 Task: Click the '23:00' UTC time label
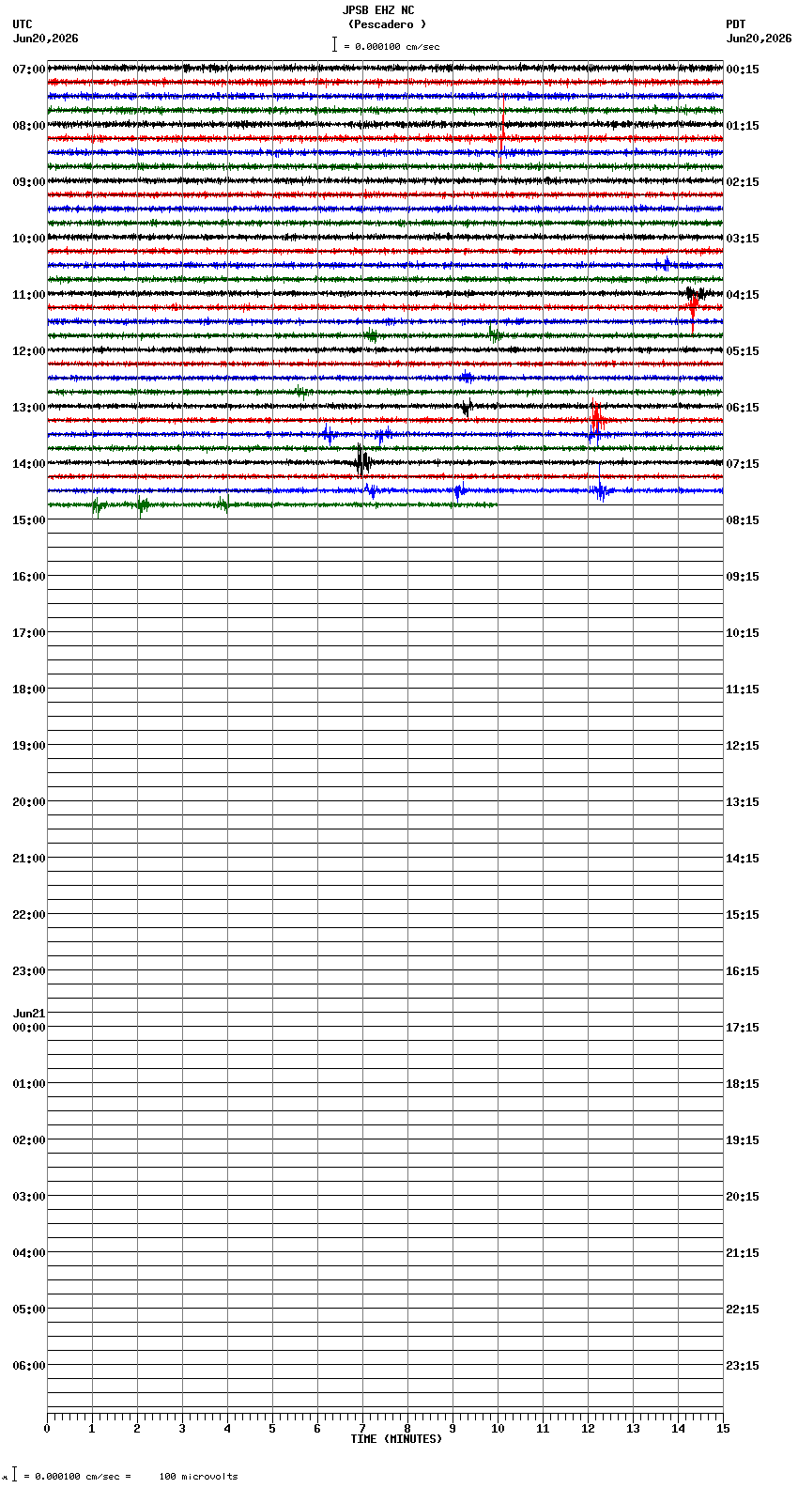[29, 971]
